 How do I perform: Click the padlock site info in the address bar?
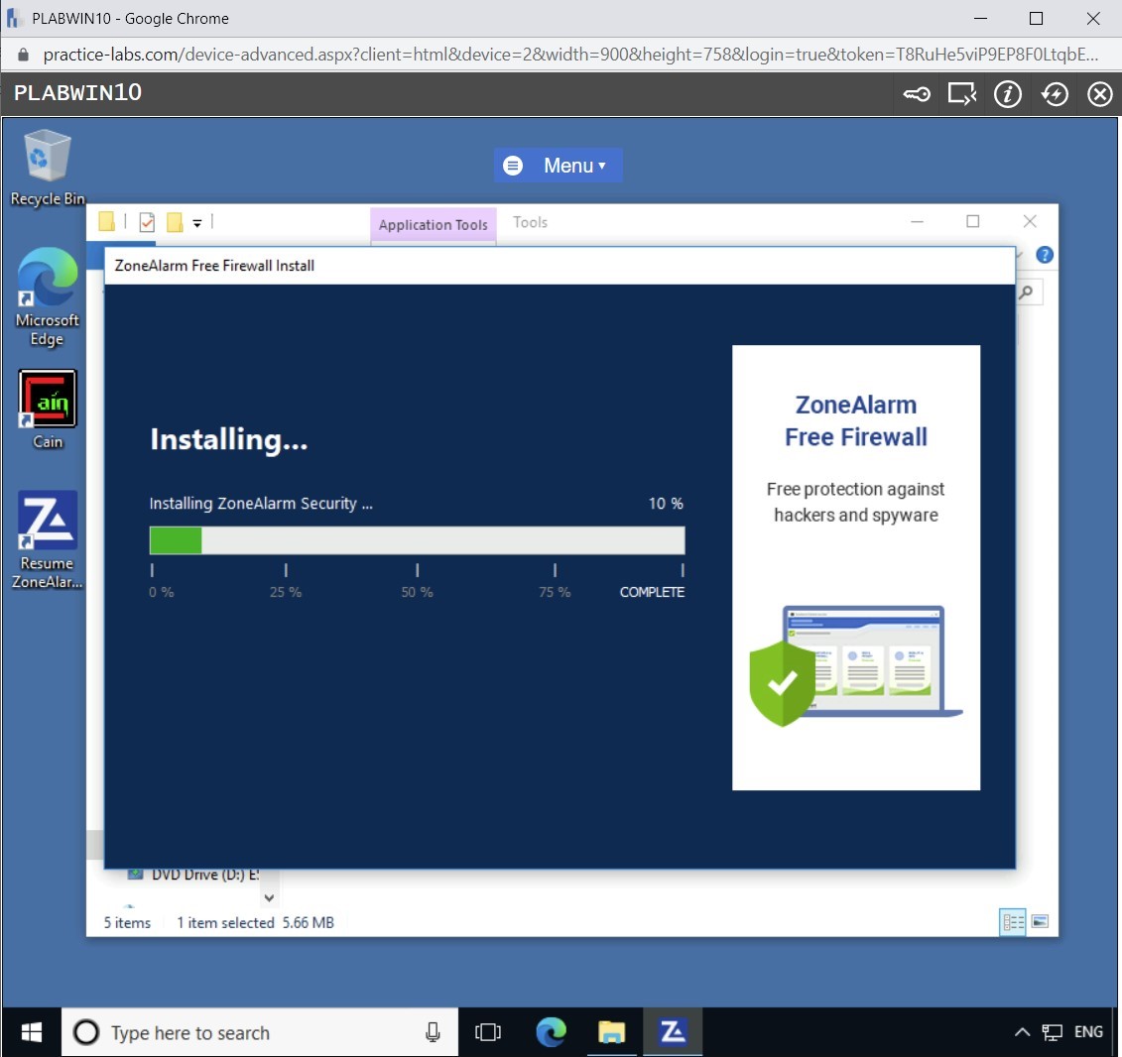click(22, 56)
